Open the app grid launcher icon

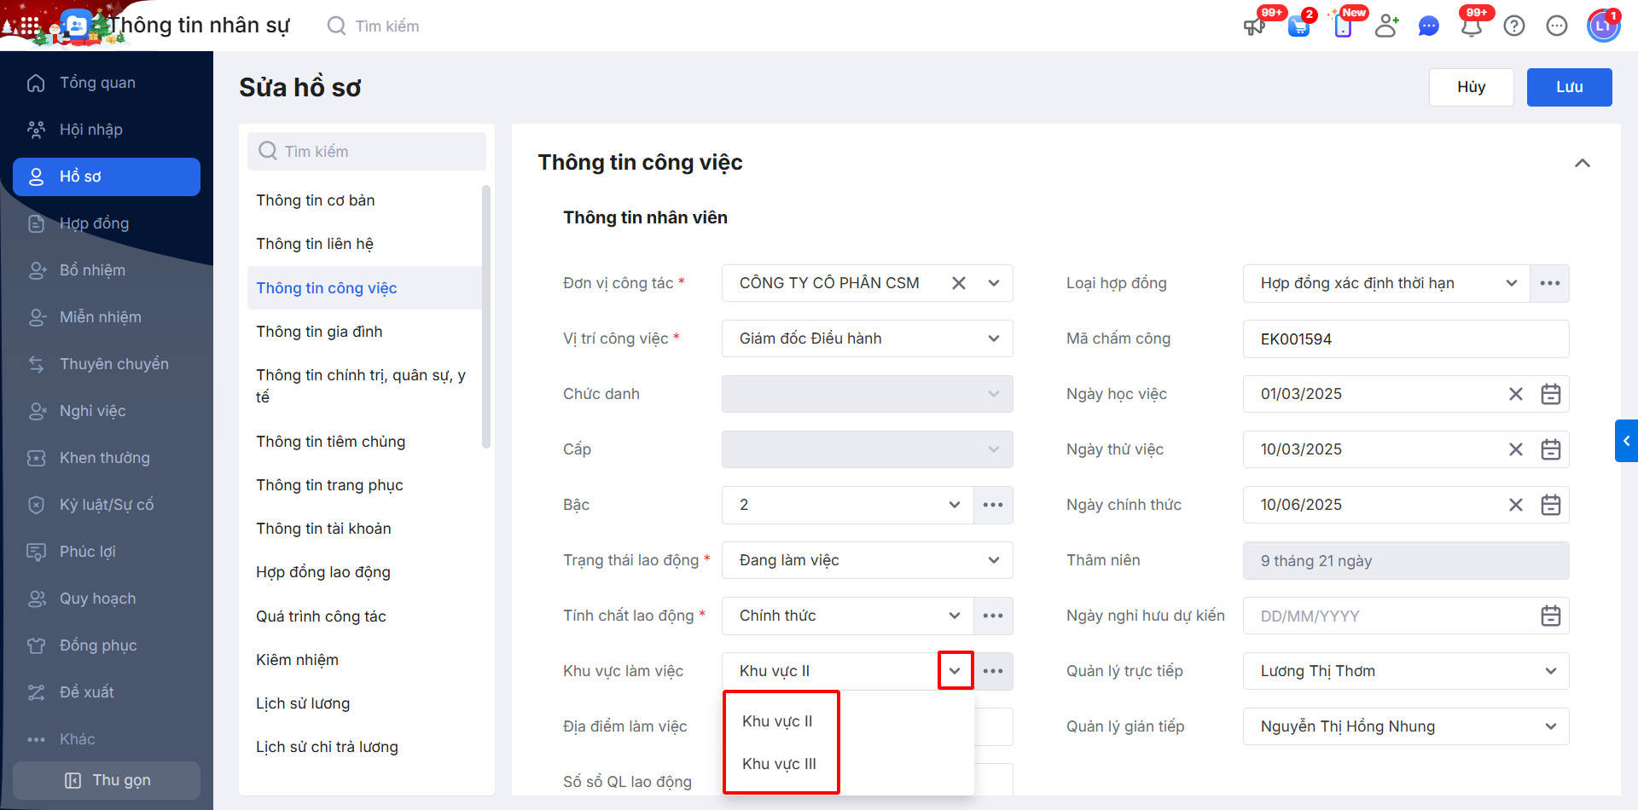point(29,26)
